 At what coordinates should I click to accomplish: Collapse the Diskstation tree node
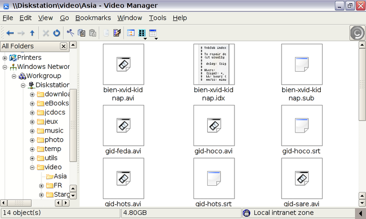(23, 86)
